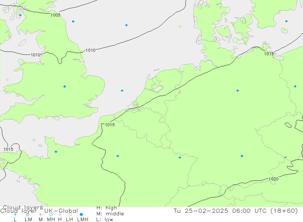
Task: Click the 'M: middle' legend text
Action: coord(110,214)
